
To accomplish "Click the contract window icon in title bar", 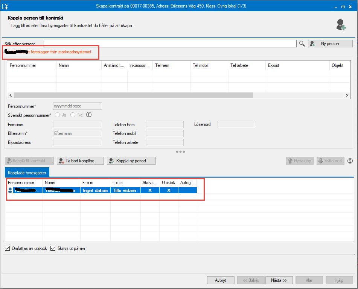I will (x=5, y=6).
